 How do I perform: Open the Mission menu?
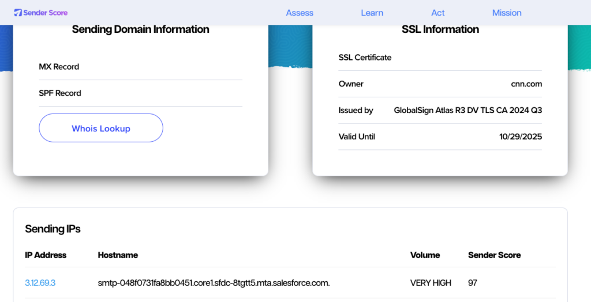pyautogui.click(x=507, y=13)
